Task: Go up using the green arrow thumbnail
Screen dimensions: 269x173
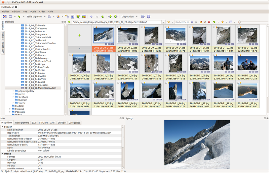Action: (x=79, y=35)
